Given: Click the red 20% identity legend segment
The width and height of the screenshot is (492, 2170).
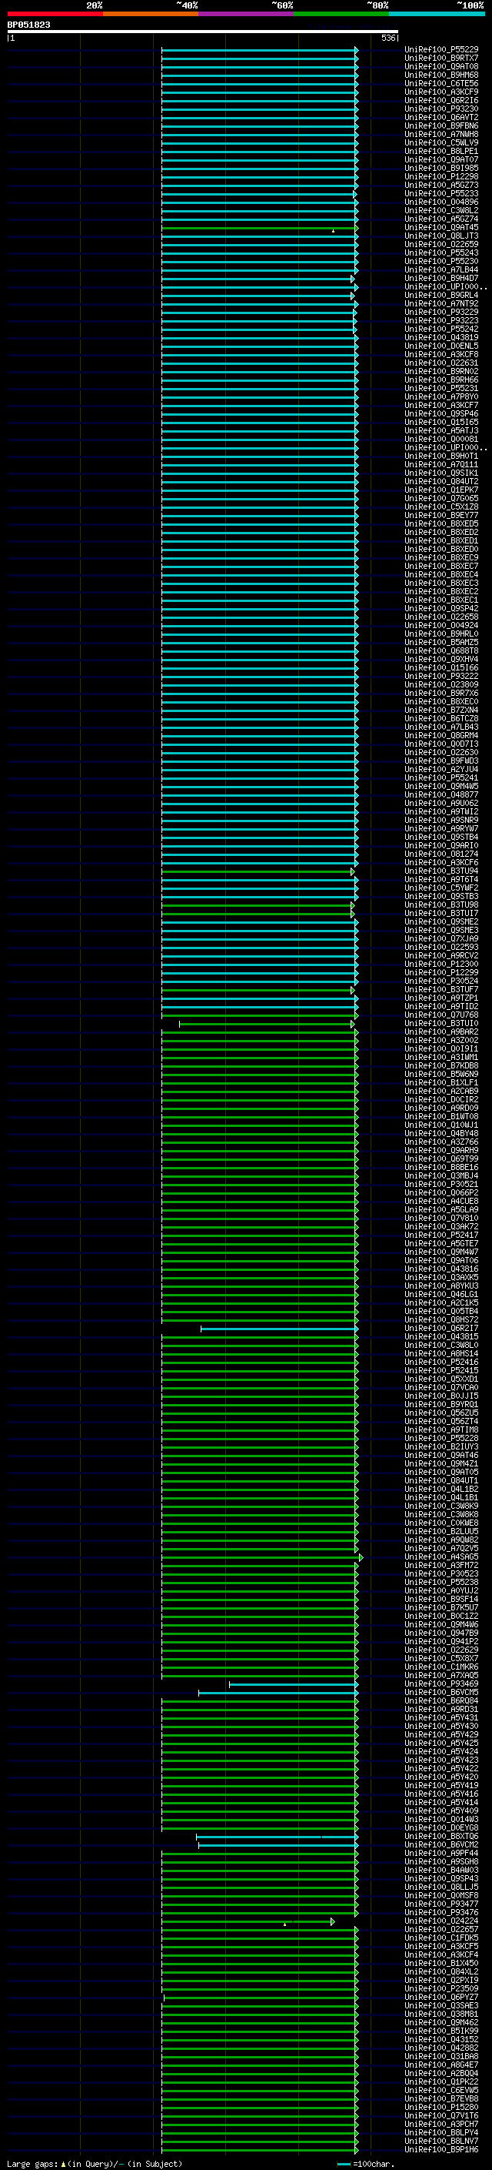Looking at the screenshot, I should 55,14.
